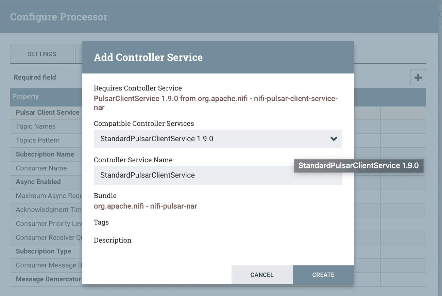Click the Required field label
The image size is (442, 296).
(x=35, y=78)
